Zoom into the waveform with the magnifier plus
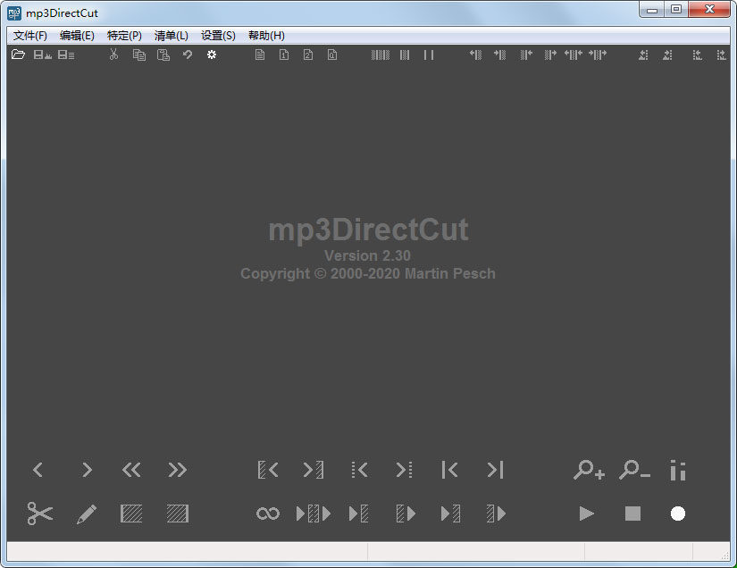The width and height of the screenshot is (737, 568). pyautogui.click(x=587, y=471)
